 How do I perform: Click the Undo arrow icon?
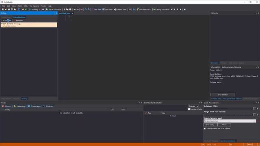click(x=74, y=9)
